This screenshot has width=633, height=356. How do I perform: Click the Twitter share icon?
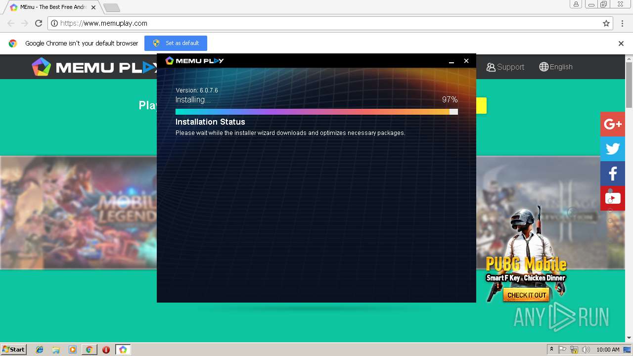coord(613,149)
